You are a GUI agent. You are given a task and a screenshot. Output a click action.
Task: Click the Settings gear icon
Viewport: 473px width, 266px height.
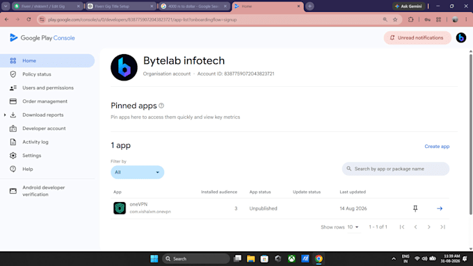(13, 156)
